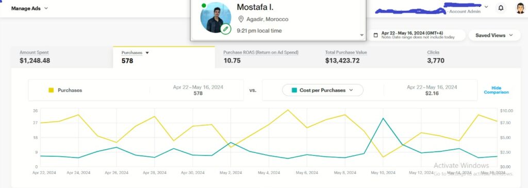
Task: Select the Amount Spent metric tab
Action: click(62, 57)
